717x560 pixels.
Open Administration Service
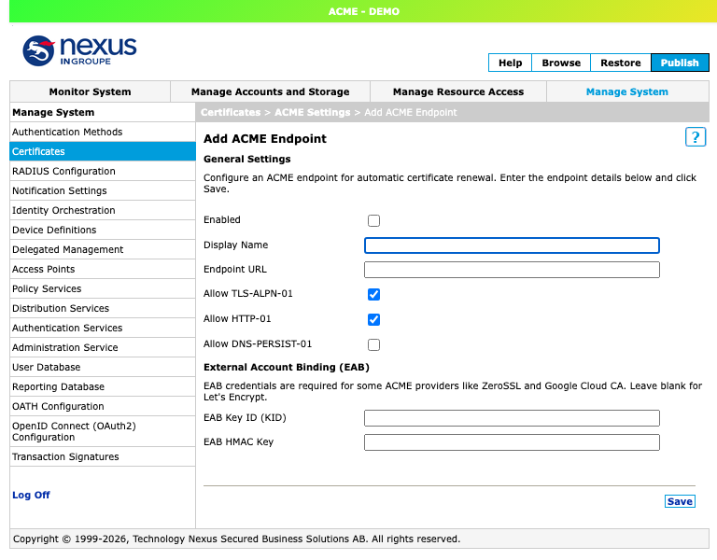(x=103, y=348)
